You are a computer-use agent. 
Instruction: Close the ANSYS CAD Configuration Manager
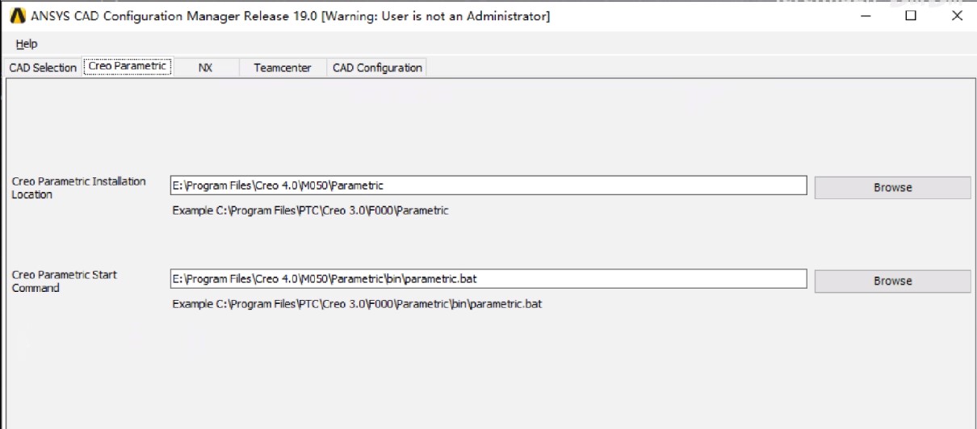(x=957, y=15)
